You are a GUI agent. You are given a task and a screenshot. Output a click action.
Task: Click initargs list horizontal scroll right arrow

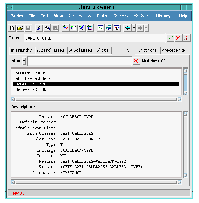179,99
